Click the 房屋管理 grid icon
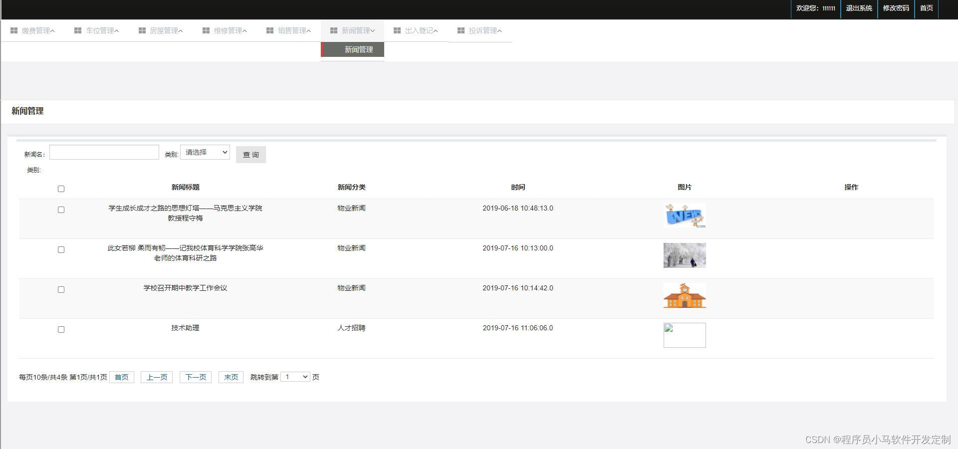 (x=142, y=30)
